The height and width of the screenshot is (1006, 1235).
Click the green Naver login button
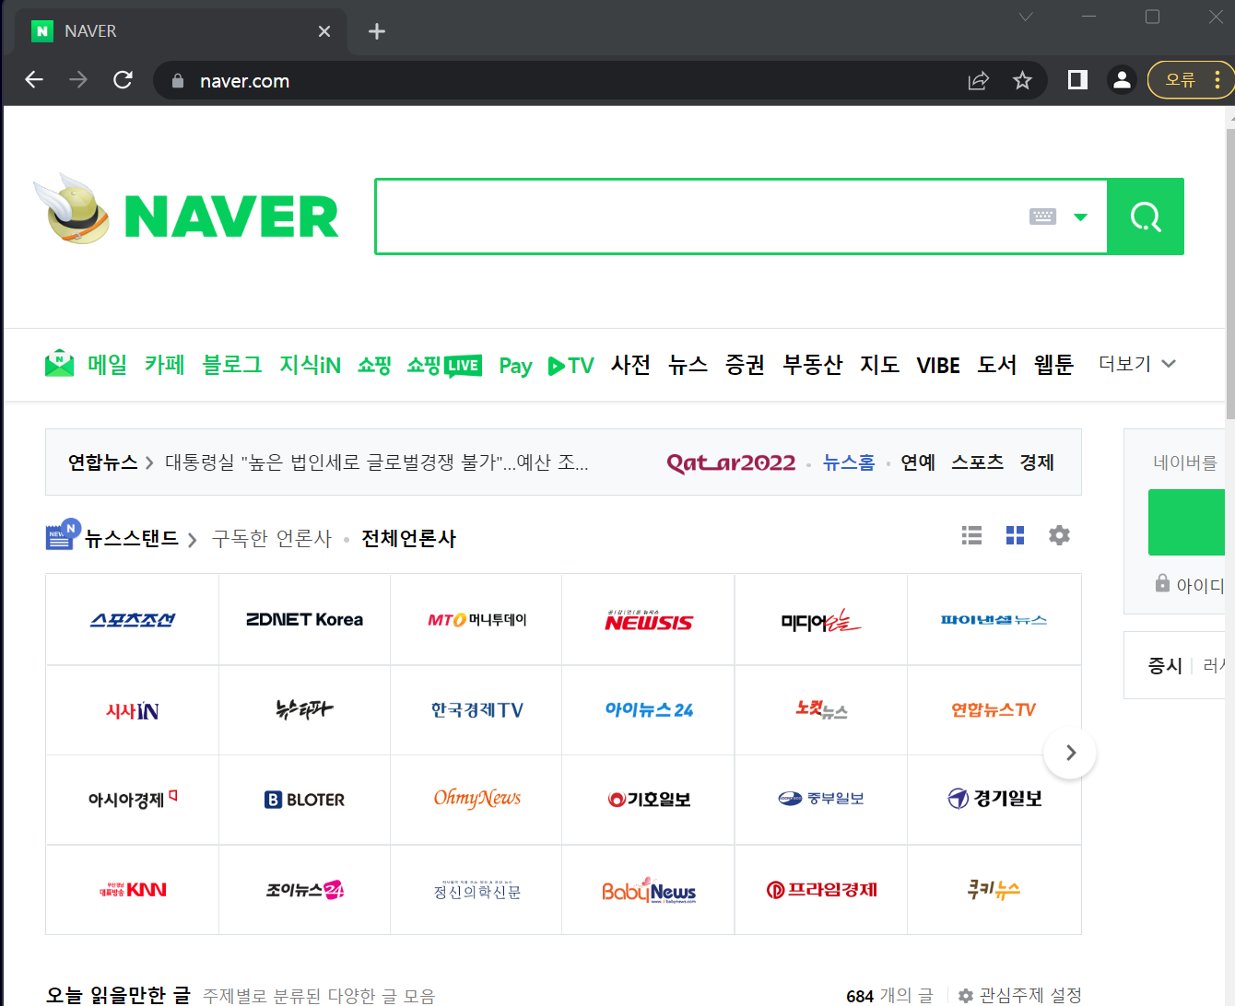point(1187,522)
